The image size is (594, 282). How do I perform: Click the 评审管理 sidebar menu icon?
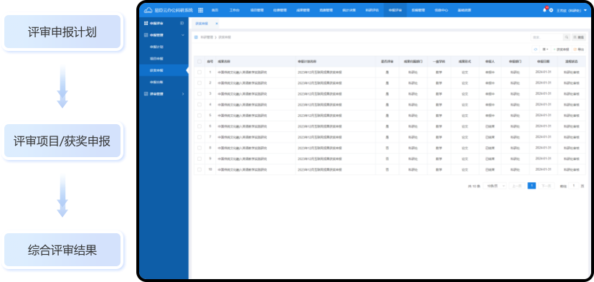click(x=146, y=93)
